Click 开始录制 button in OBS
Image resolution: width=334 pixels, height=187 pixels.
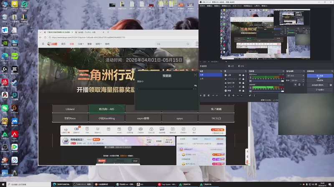(320, 80)
